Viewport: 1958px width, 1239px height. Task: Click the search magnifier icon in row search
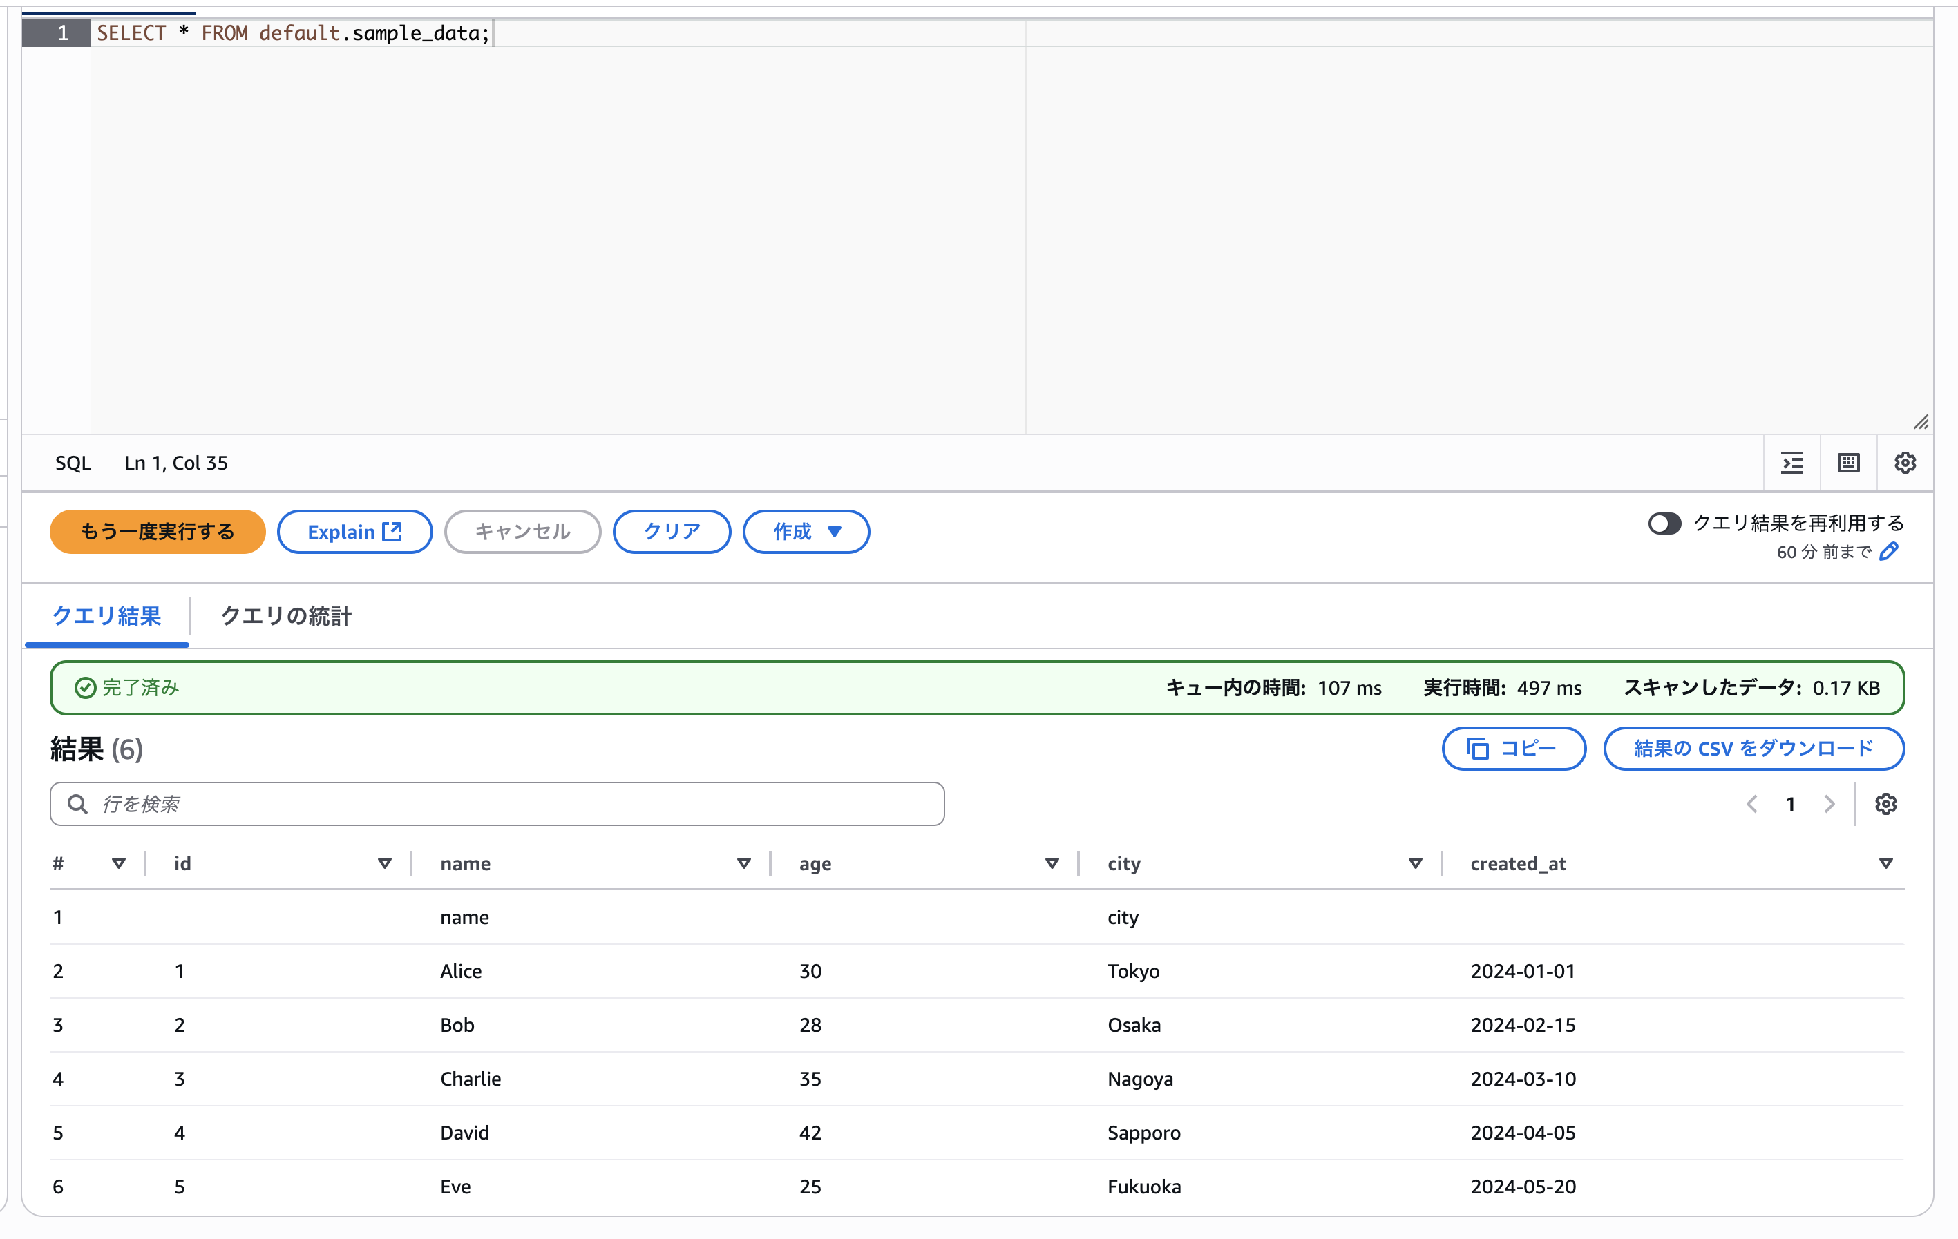[77, 804]
